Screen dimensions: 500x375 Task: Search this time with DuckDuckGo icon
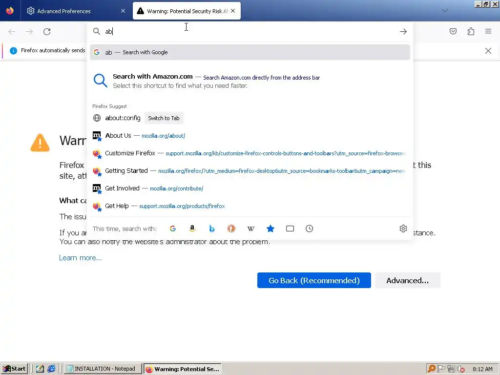click(231, 229)
